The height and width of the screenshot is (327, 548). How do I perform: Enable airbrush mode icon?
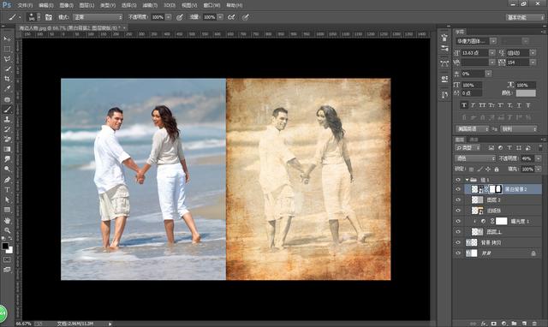[231, 17]
